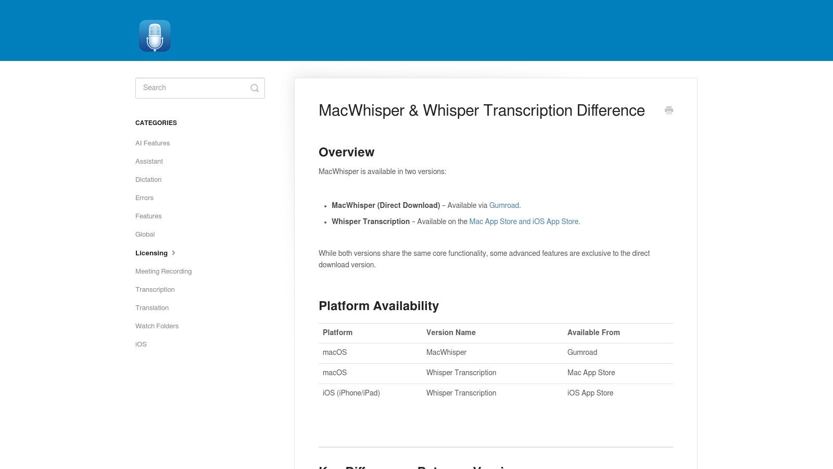Viewport: 833px width, 469px height.
Task: Click the search magnifier icon
Action: [255, 88]
